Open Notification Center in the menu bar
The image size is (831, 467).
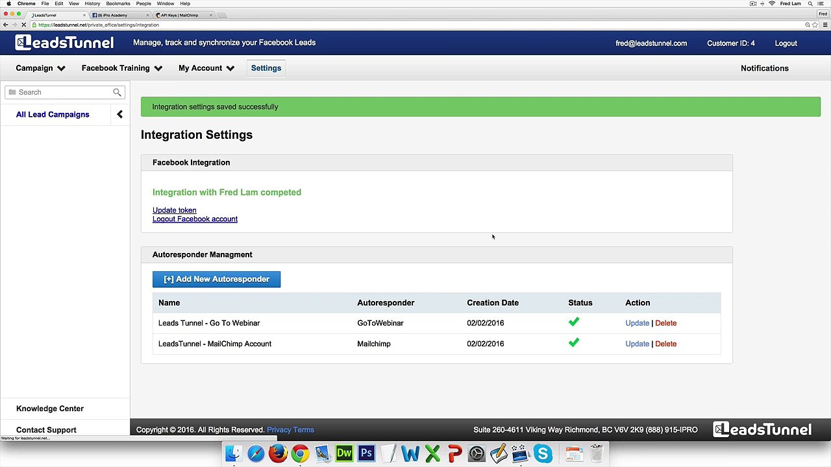pos(821,4)
